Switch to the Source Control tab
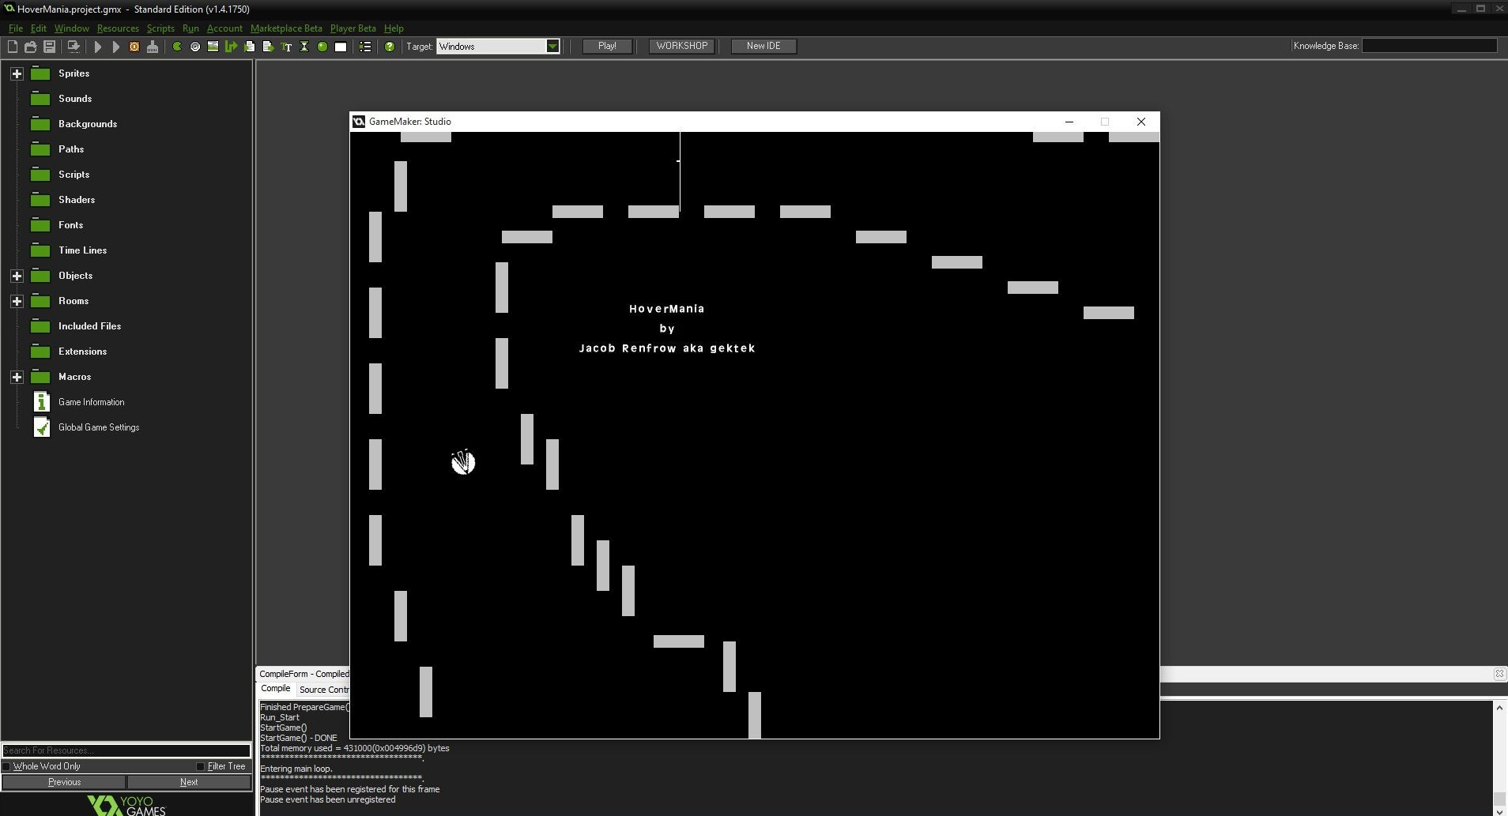 point(324,690)
